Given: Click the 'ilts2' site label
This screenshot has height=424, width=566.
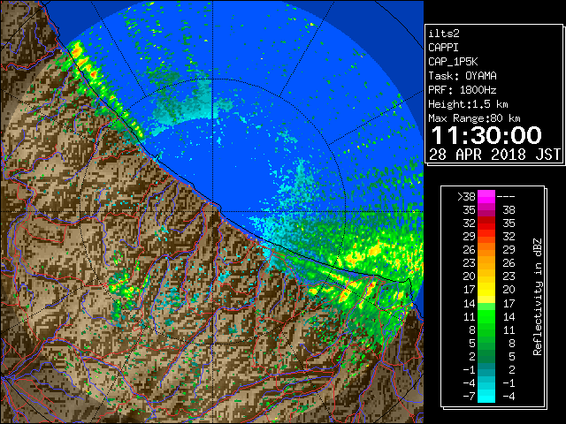Looking at the screenshot, I should [x=444, y=34].
